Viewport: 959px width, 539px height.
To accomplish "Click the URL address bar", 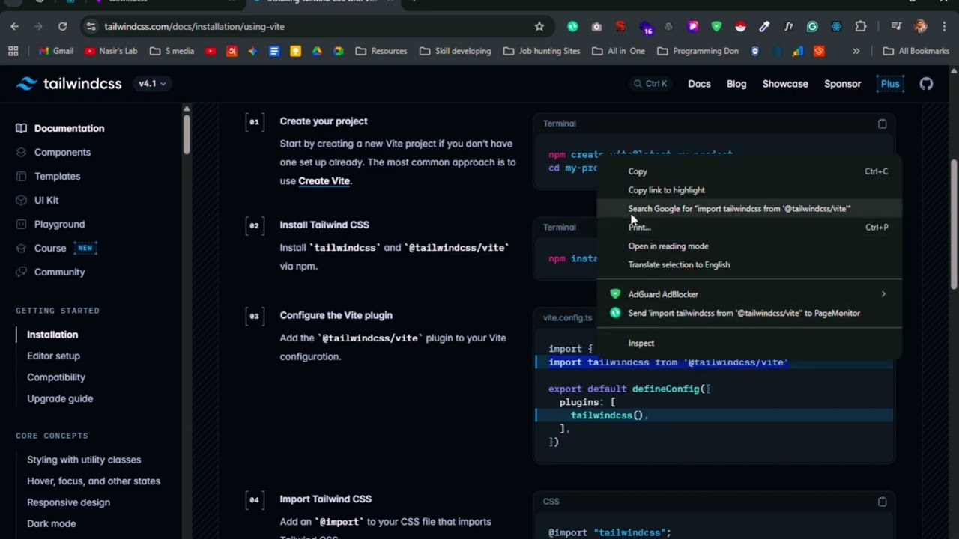I will tap(315, 26).
